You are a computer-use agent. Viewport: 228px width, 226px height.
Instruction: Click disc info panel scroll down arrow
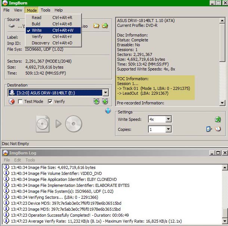point(222,103)
